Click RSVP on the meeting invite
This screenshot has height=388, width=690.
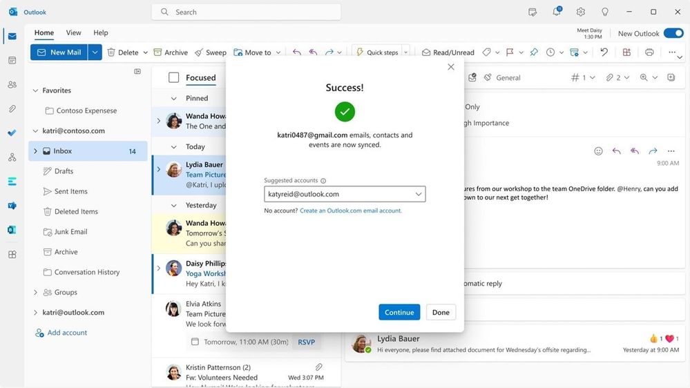pos(306,342)
